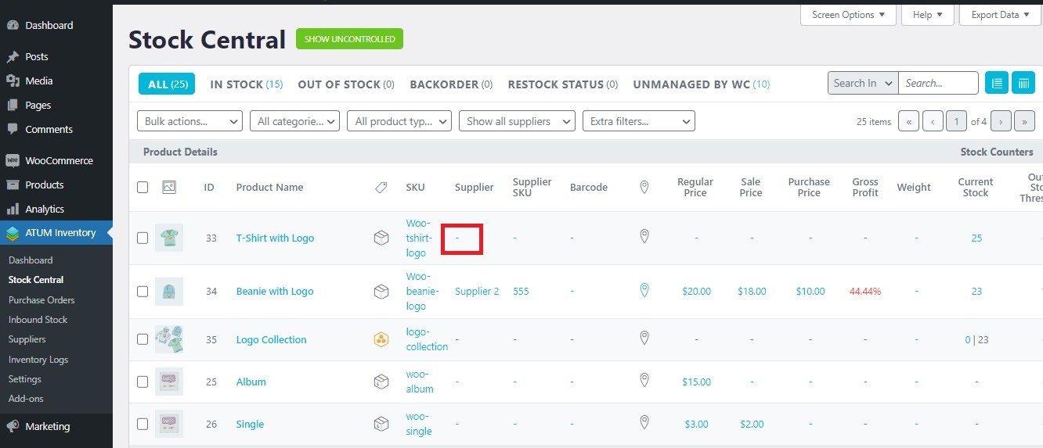Open Suppliers in ATUM submenu
Screen dimensions: 1043x448
pos(27,339)
